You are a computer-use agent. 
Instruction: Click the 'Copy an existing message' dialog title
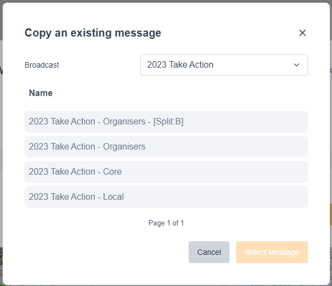[93, 33]
